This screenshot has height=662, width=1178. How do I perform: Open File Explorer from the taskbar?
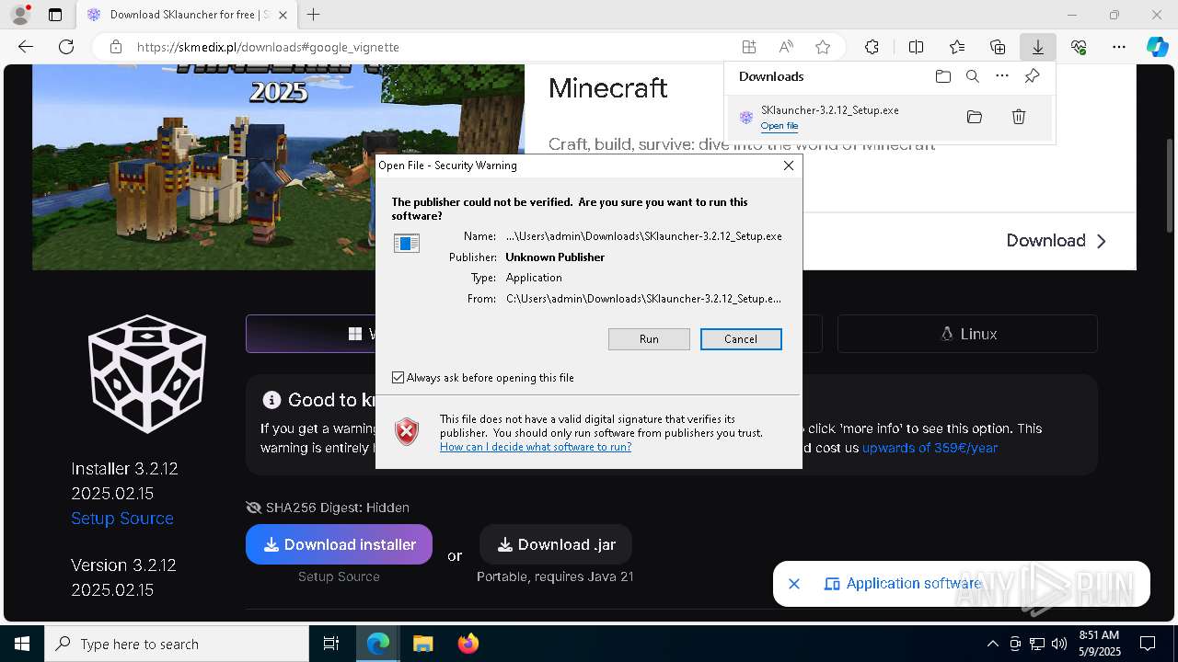(423, 644)
